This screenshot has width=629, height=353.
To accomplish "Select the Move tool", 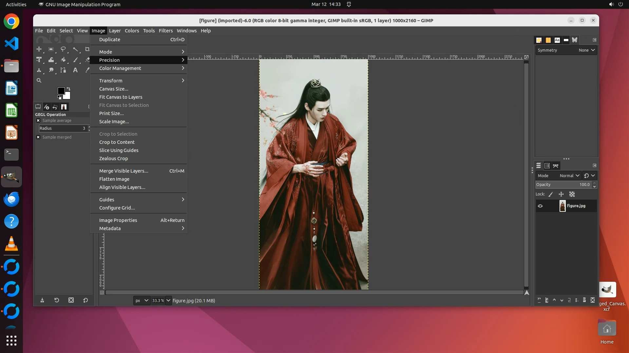I will click(39, 49).
